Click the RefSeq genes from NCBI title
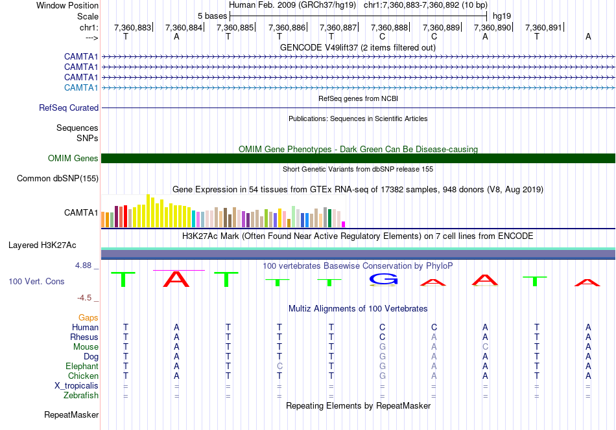 point(358,98)
